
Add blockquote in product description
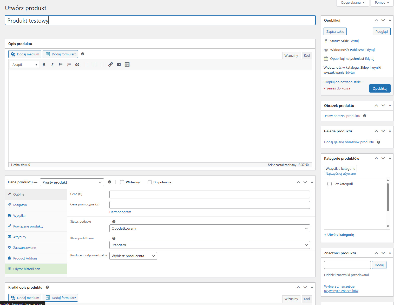pos(77,65)
